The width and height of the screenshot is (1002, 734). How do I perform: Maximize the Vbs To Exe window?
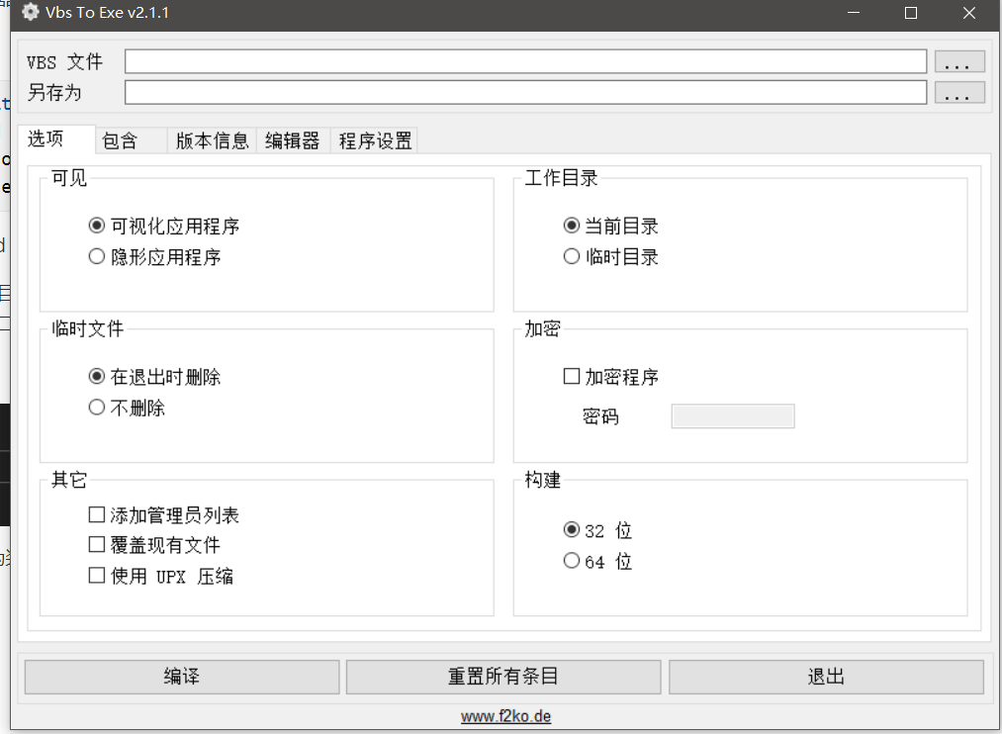point(911,13)
